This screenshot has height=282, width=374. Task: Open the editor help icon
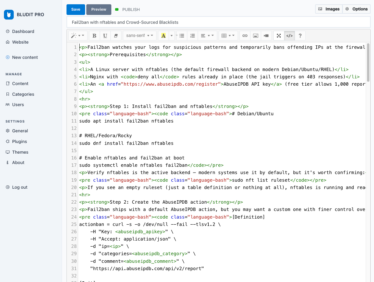[300, 36]
